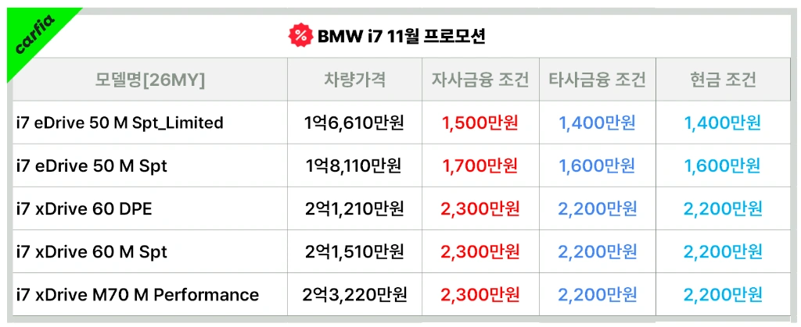The height and width of the screenshot is (327, 801).
Task: Click the red 1,700만원 discount value
Action: click(480, 165)
